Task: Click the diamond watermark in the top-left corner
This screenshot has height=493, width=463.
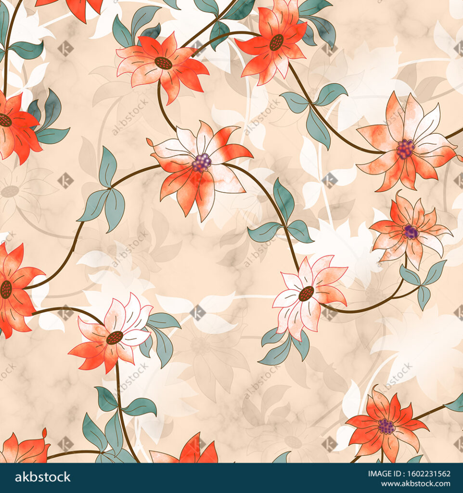Action: click(x=65, y=48)
